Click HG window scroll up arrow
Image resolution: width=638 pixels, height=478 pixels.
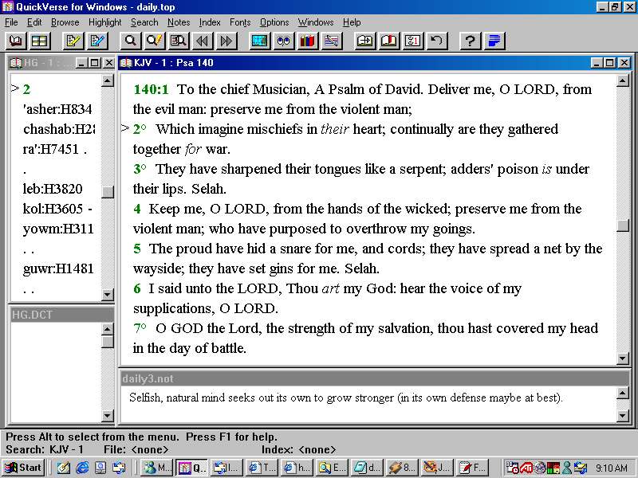tap(108, 80)
